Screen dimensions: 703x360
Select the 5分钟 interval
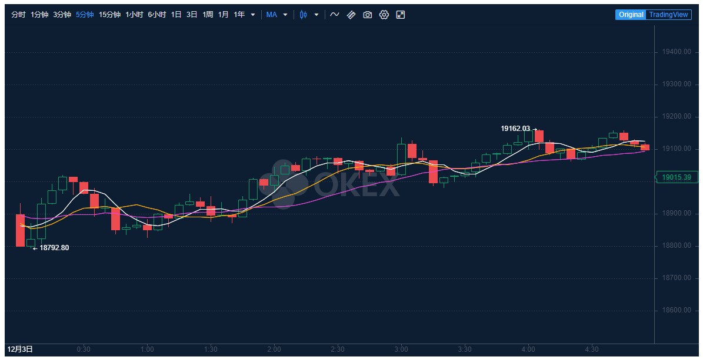(x=85, y=15)
